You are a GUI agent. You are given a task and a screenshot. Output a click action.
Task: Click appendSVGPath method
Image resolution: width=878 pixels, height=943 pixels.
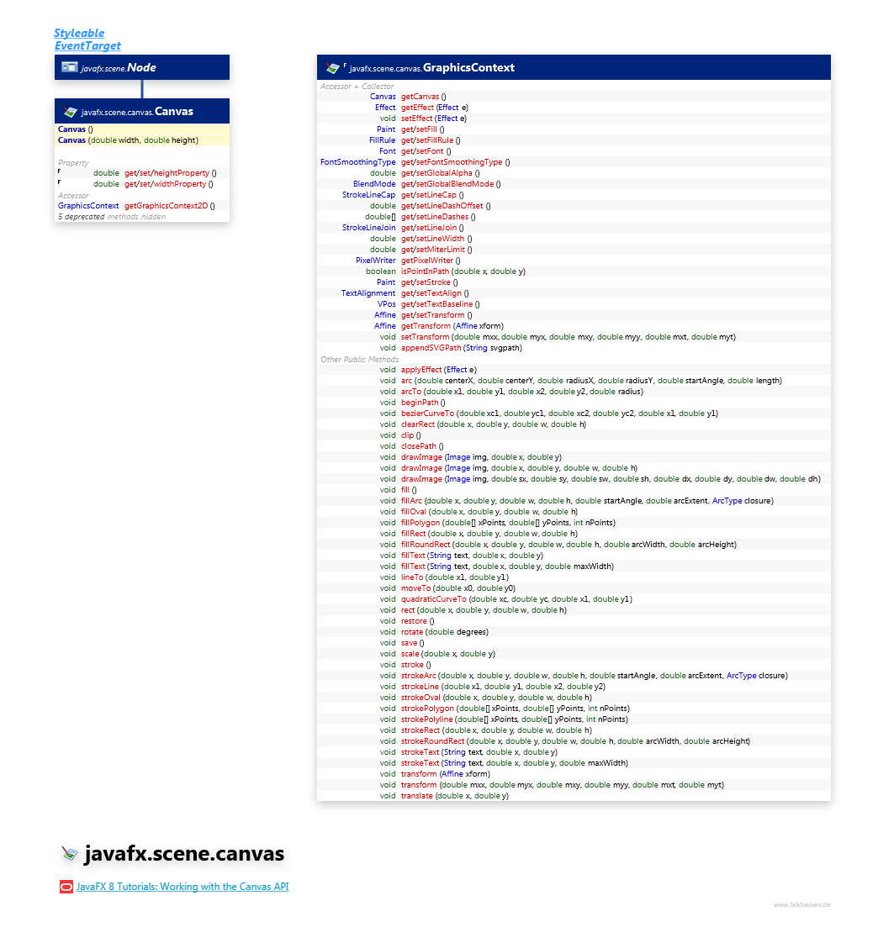pyautogui.click(x=462, y=348)
